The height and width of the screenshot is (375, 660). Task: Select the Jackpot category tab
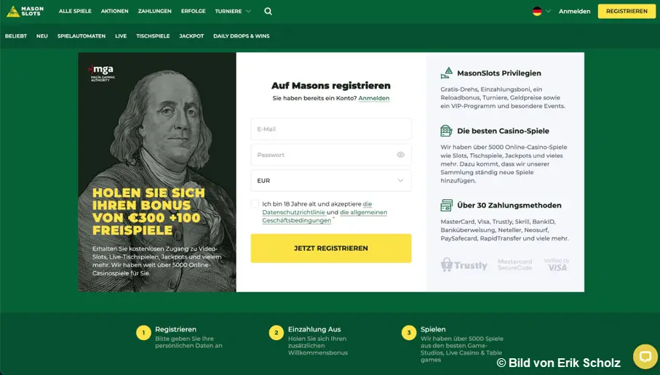[191, 36]
